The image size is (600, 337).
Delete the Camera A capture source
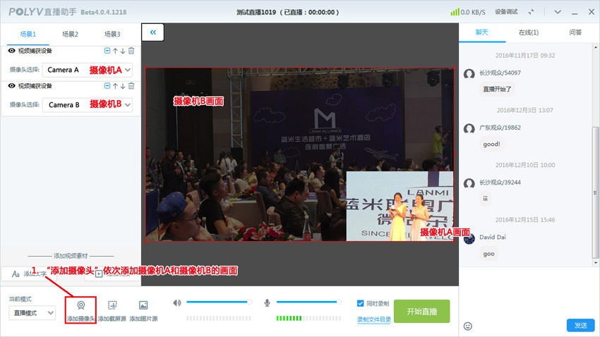point(131,51)
